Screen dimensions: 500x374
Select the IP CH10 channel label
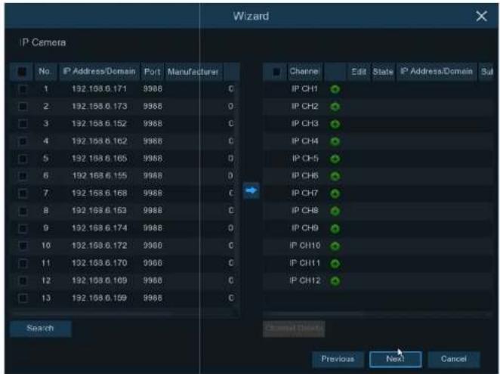pos(305,246)
